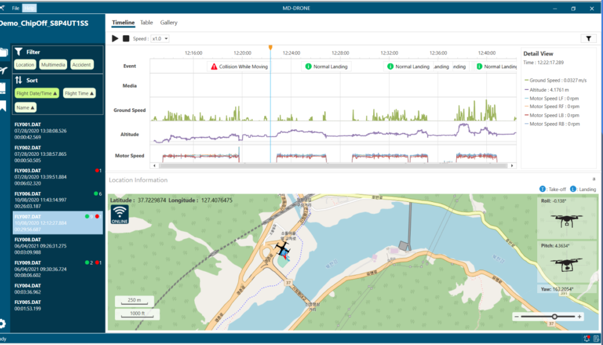Click the ONLINE wifi map status icon
Image resolution: width=603 pixels, height=345 pixels.
point(120,214)
